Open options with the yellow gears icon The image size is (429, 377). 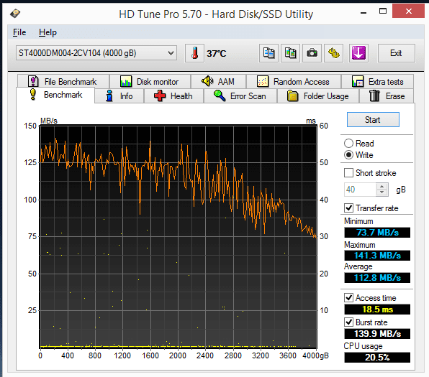(333, 53)
